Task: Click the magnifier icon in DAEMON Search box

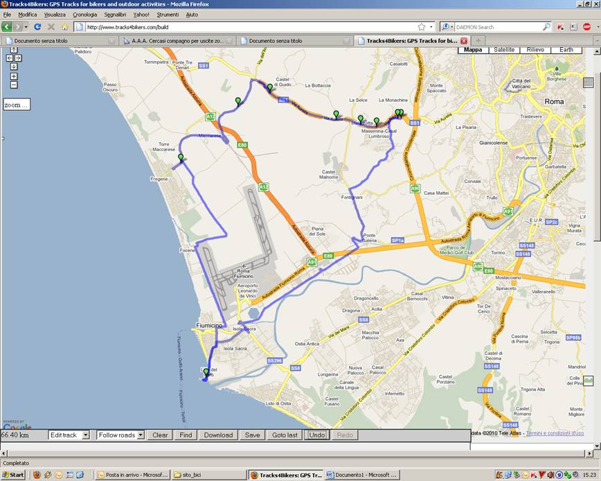Action: [x=546, y=27]
